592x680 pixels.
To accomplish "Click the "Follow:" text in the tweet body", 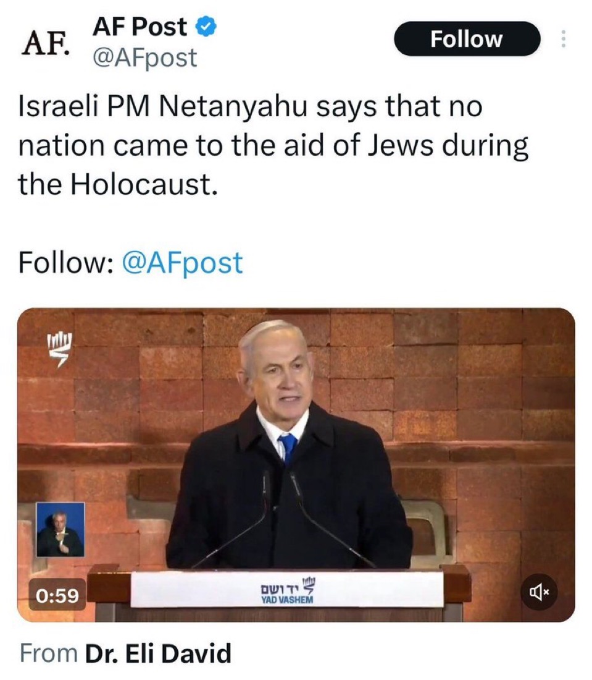I will tap(66, 263).
